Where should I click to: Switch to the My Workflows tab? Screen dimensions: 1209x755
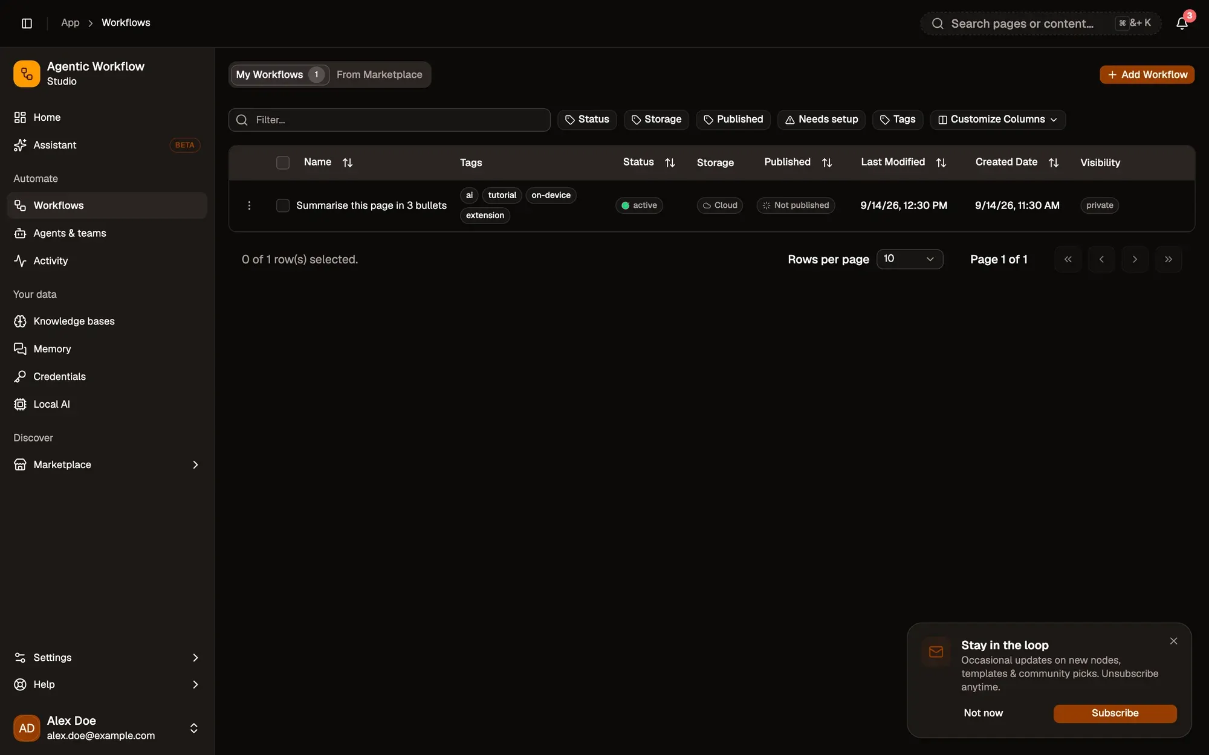point(280,74)
